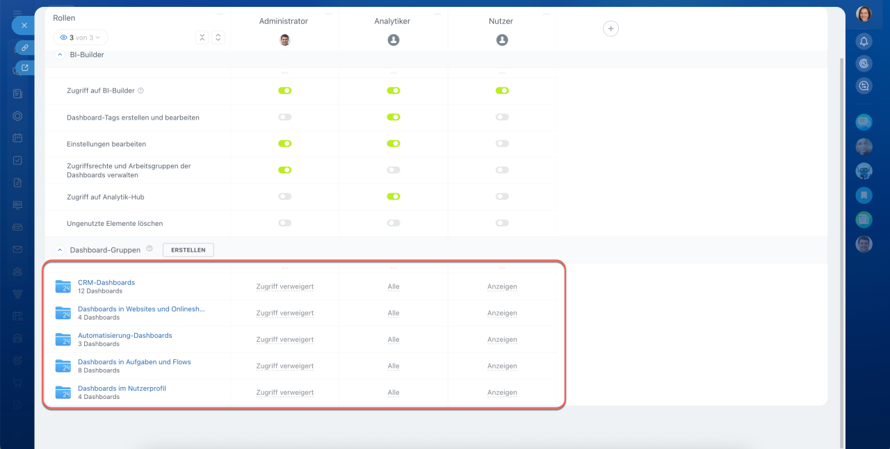Image resolution: width=890 pixels, height=449 pixels.
Task: Click the bookmark icon in right sidebar
Action: (864, 195)
